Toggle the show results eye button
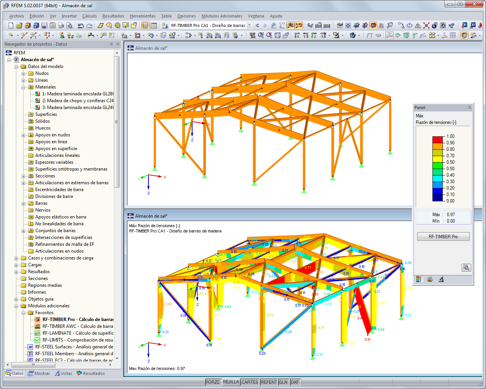Screen dimensions: 486x389 click(290, 25)
